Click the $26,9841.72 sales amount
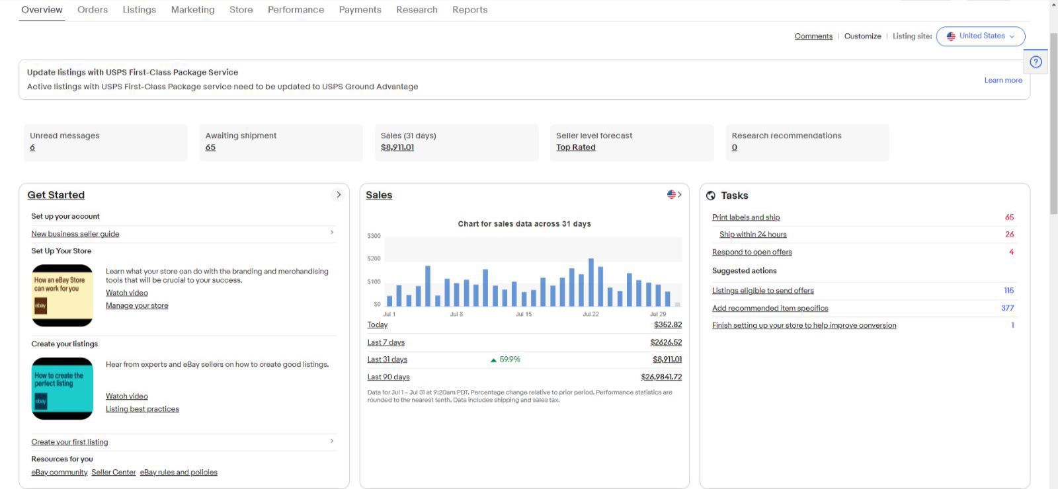 click(x=661, y=377)
